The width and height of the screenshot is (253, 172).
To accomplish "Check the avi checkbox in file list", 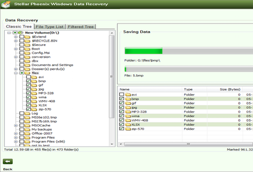I will 122,94.
